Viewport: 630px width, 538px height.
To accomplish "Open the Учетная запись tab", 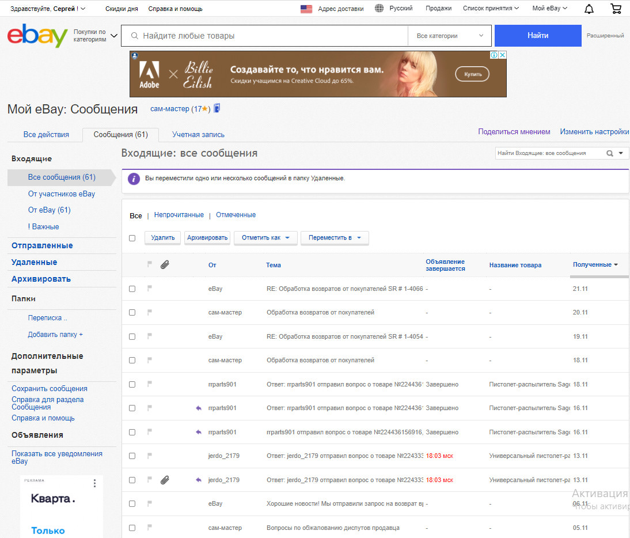I will click(198, 135).
